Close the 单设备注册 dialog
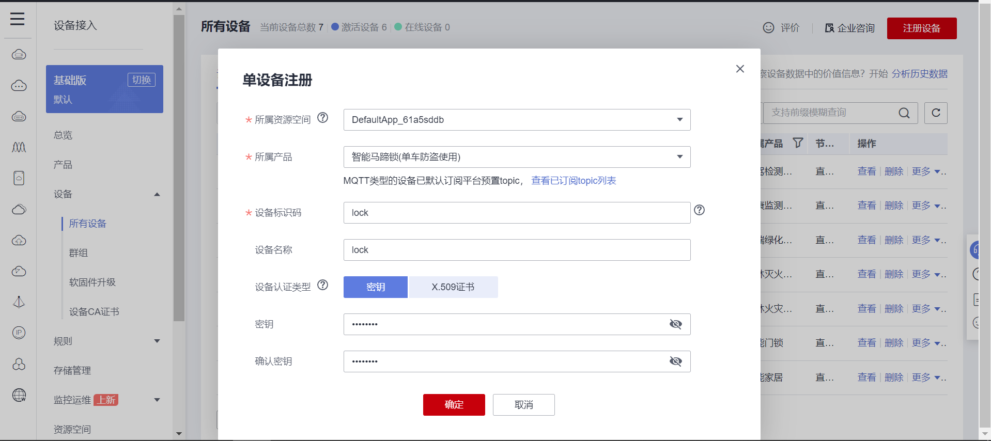Screen dimensions: 991x441 (x=740, y=69)
